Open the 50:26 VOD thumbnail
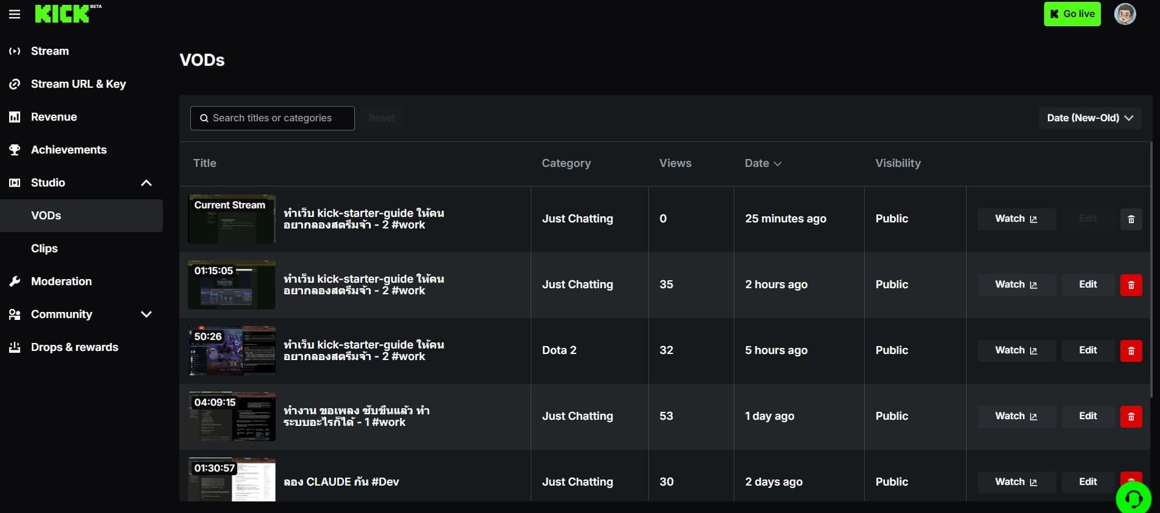Image resolution: width=1160 pixels, height=513 pixels. (x=232, y=351)
